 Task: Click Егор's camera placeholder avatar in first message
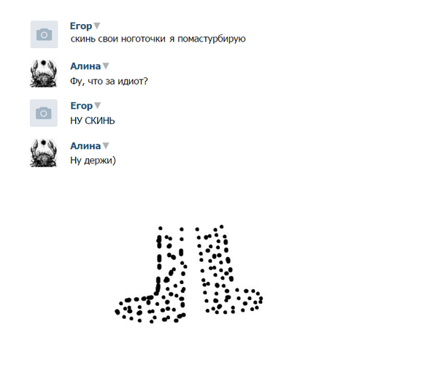coord(44,34)
